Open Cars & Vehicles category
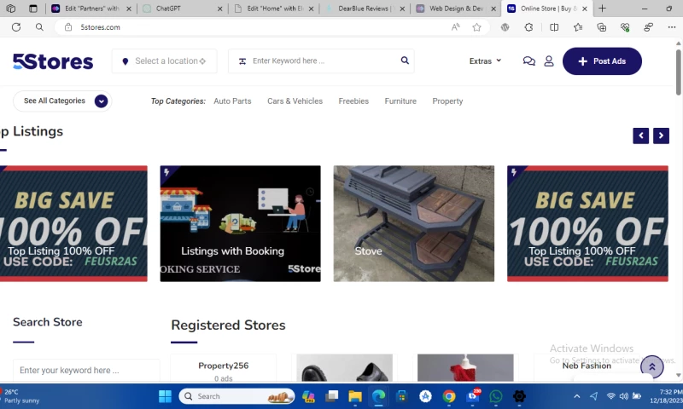 click(295, 101)
